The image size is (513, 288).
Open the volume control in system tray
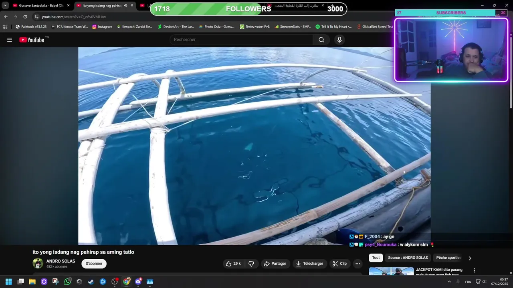click(484, 282)
